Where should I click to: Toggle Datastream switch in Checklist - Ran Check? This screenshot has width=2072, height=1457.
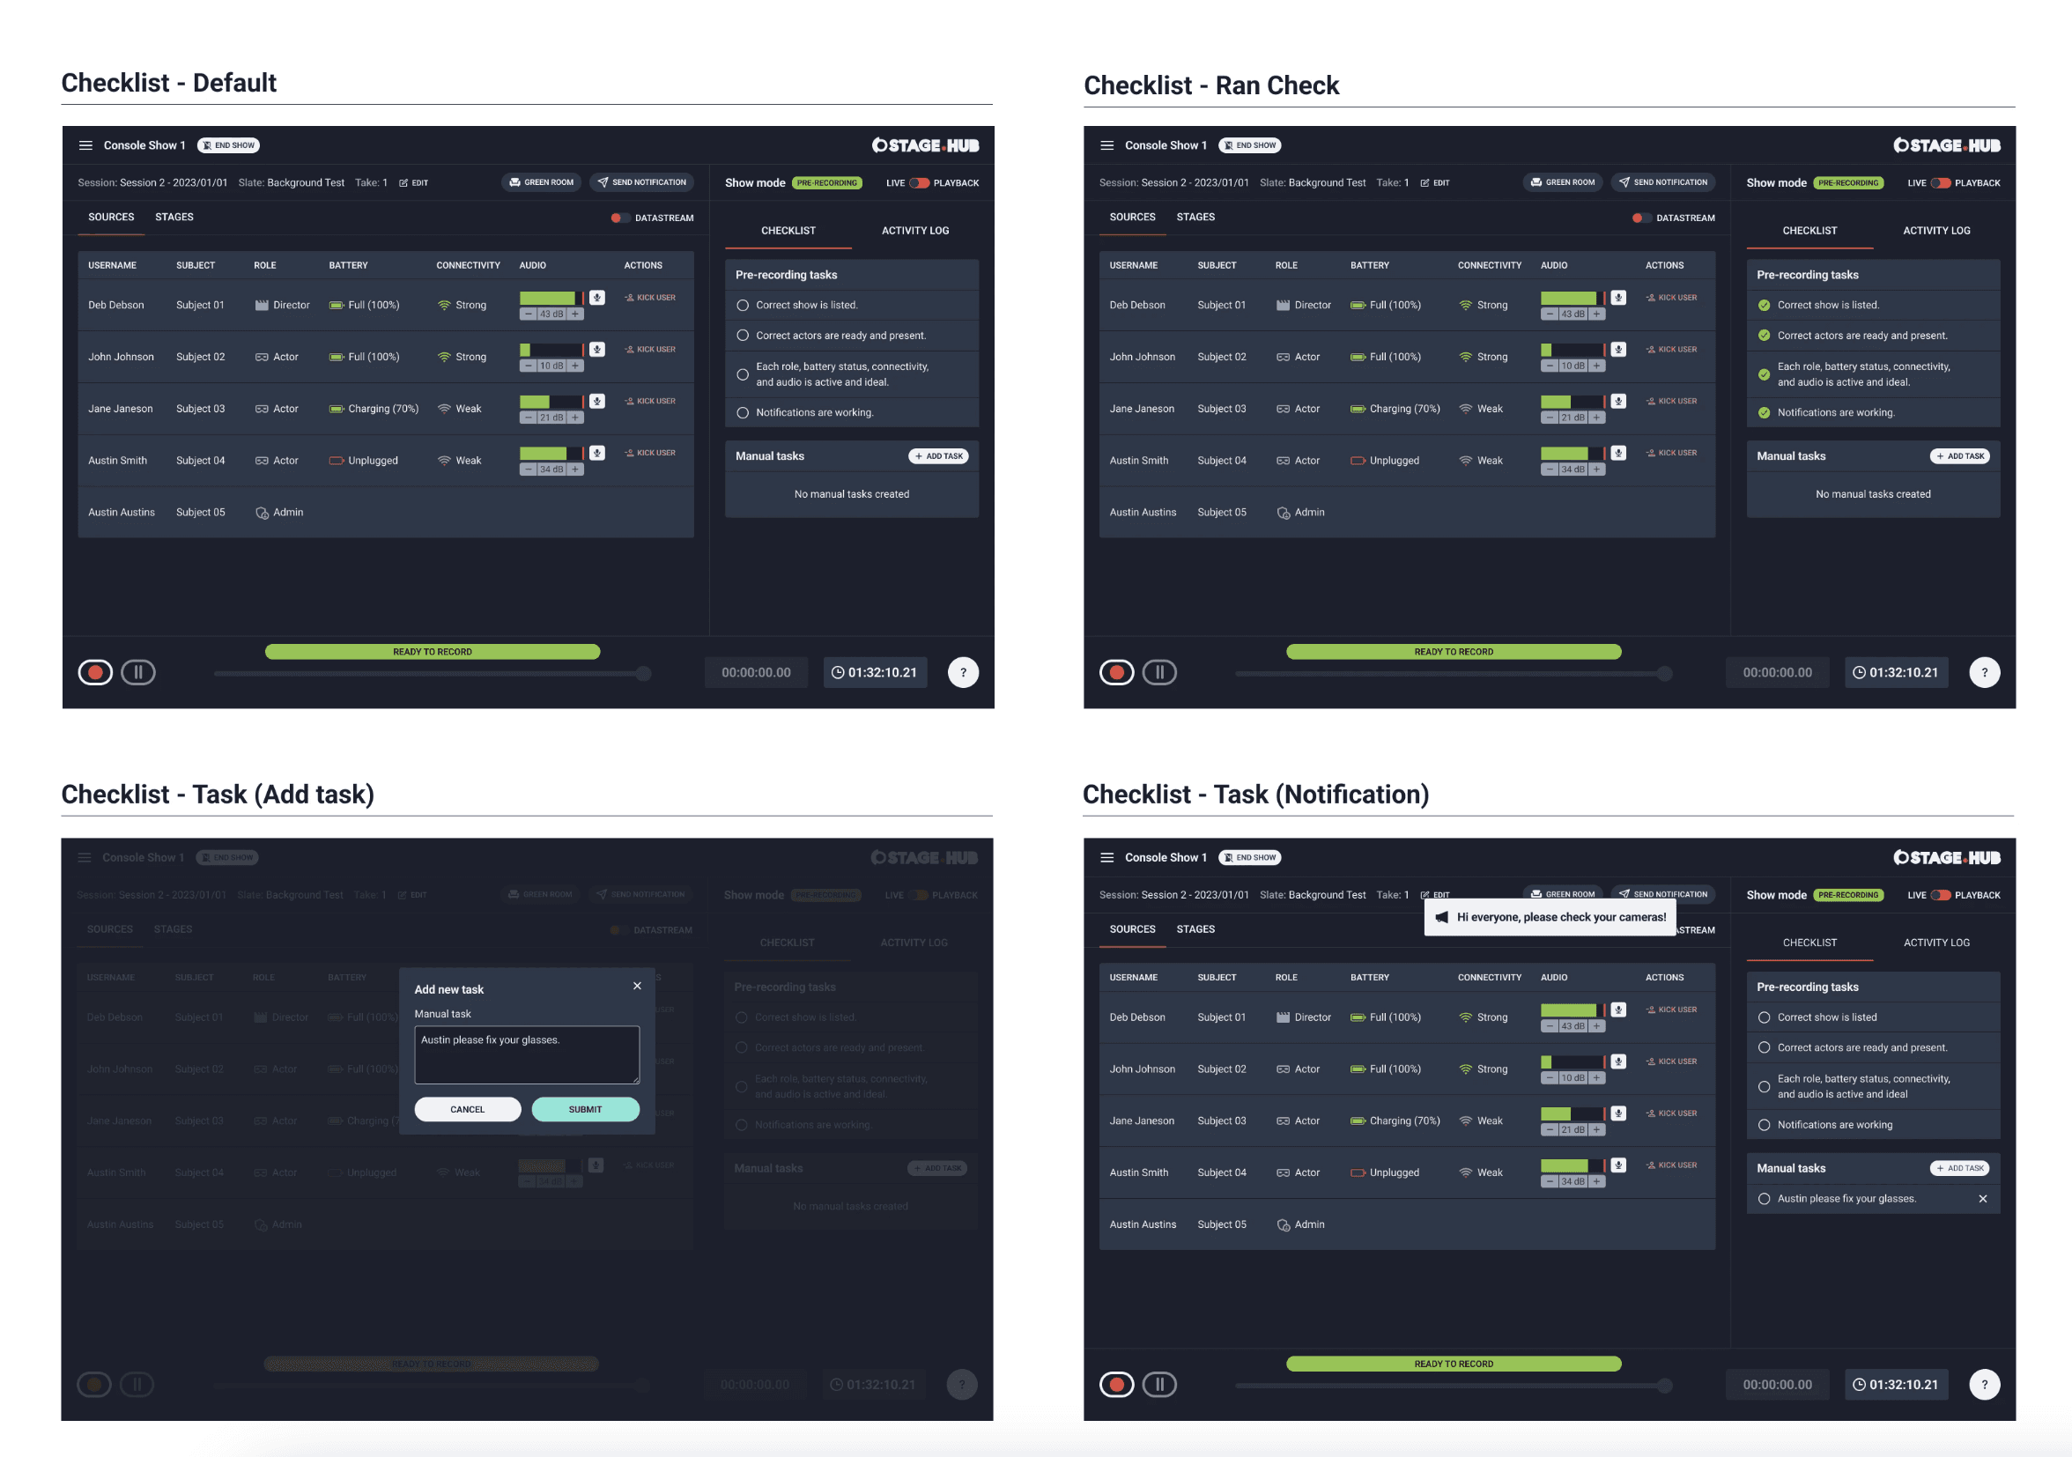[1641, 218]
